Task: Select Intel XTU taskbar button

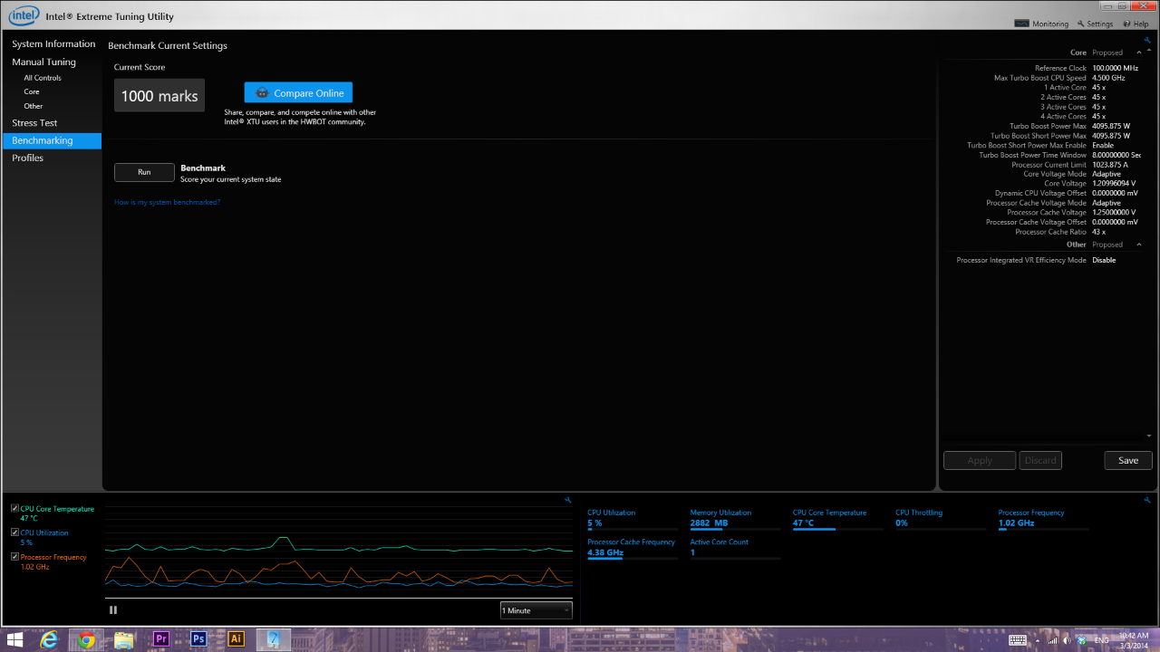Action: (x=274, y=639)
